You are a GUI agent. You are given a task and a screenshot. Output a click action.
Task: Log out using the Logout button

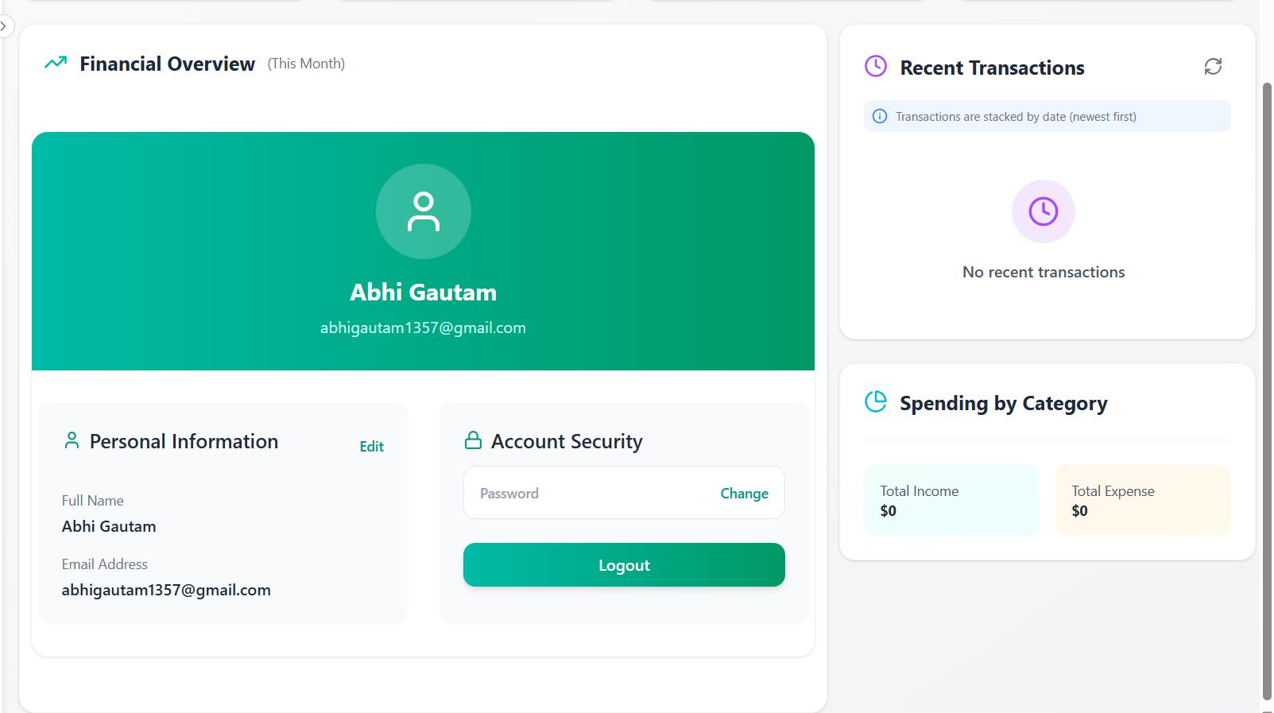click(624, 565)
